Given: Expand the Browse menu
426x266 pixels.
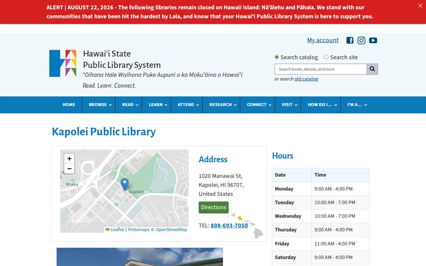Looking at the screenshot, I should point(99,105).
